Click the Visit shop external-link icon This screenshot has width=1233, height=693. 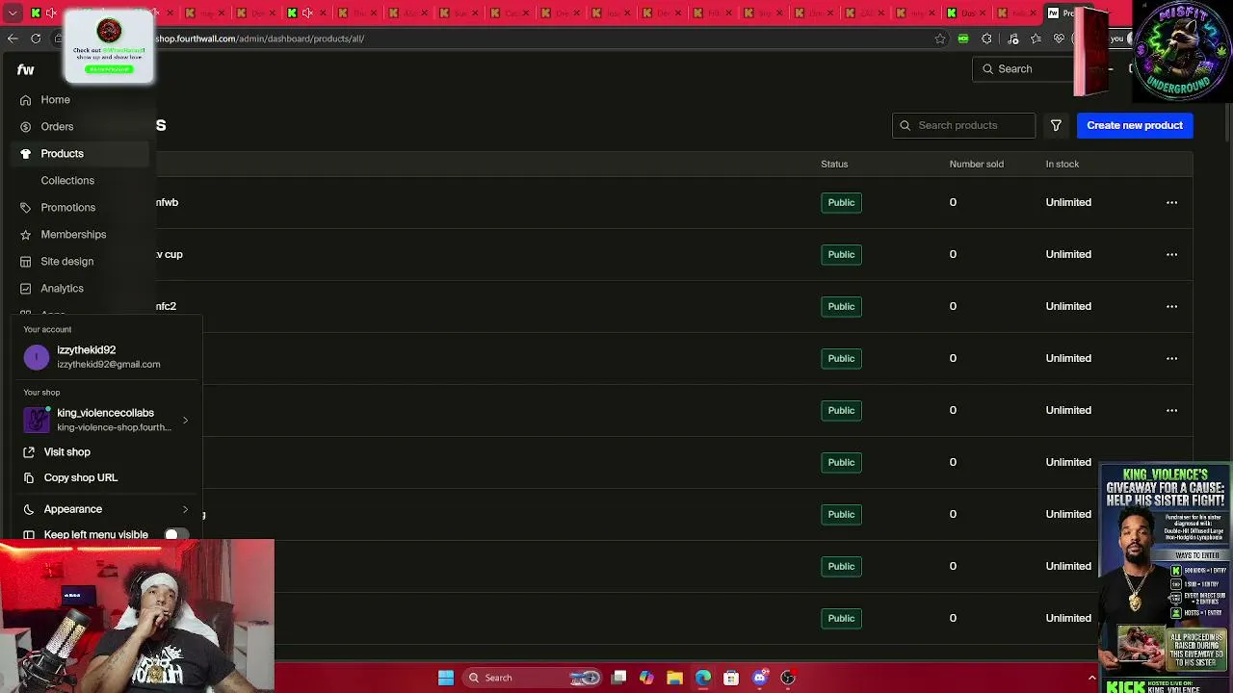[29, 452]
